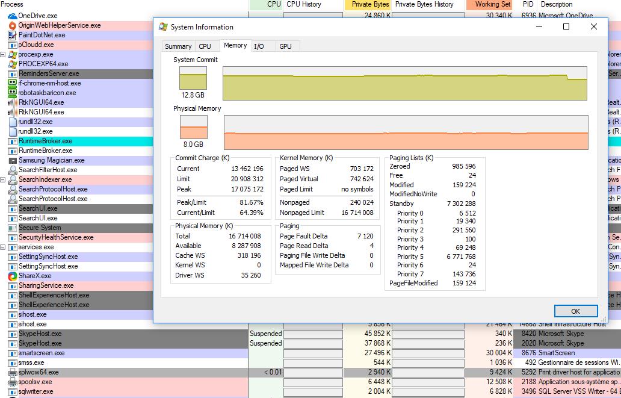The width and height of the screenshot is (621, 398).
Task: Click the Physical Memory 8.0 GB gauge
Action: [194, 127]
